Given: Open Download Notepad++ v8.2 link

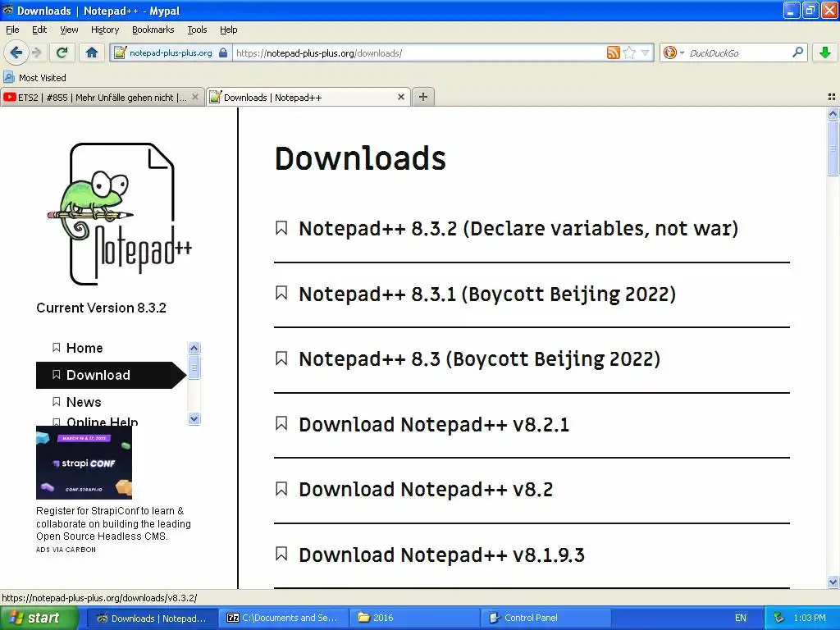Looking at the screenshot, I should 426,489.
